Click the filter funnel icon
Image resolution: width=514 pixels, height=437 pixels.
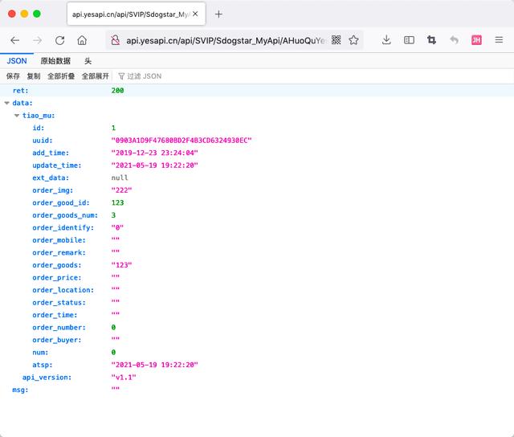[x=121, y=76]
